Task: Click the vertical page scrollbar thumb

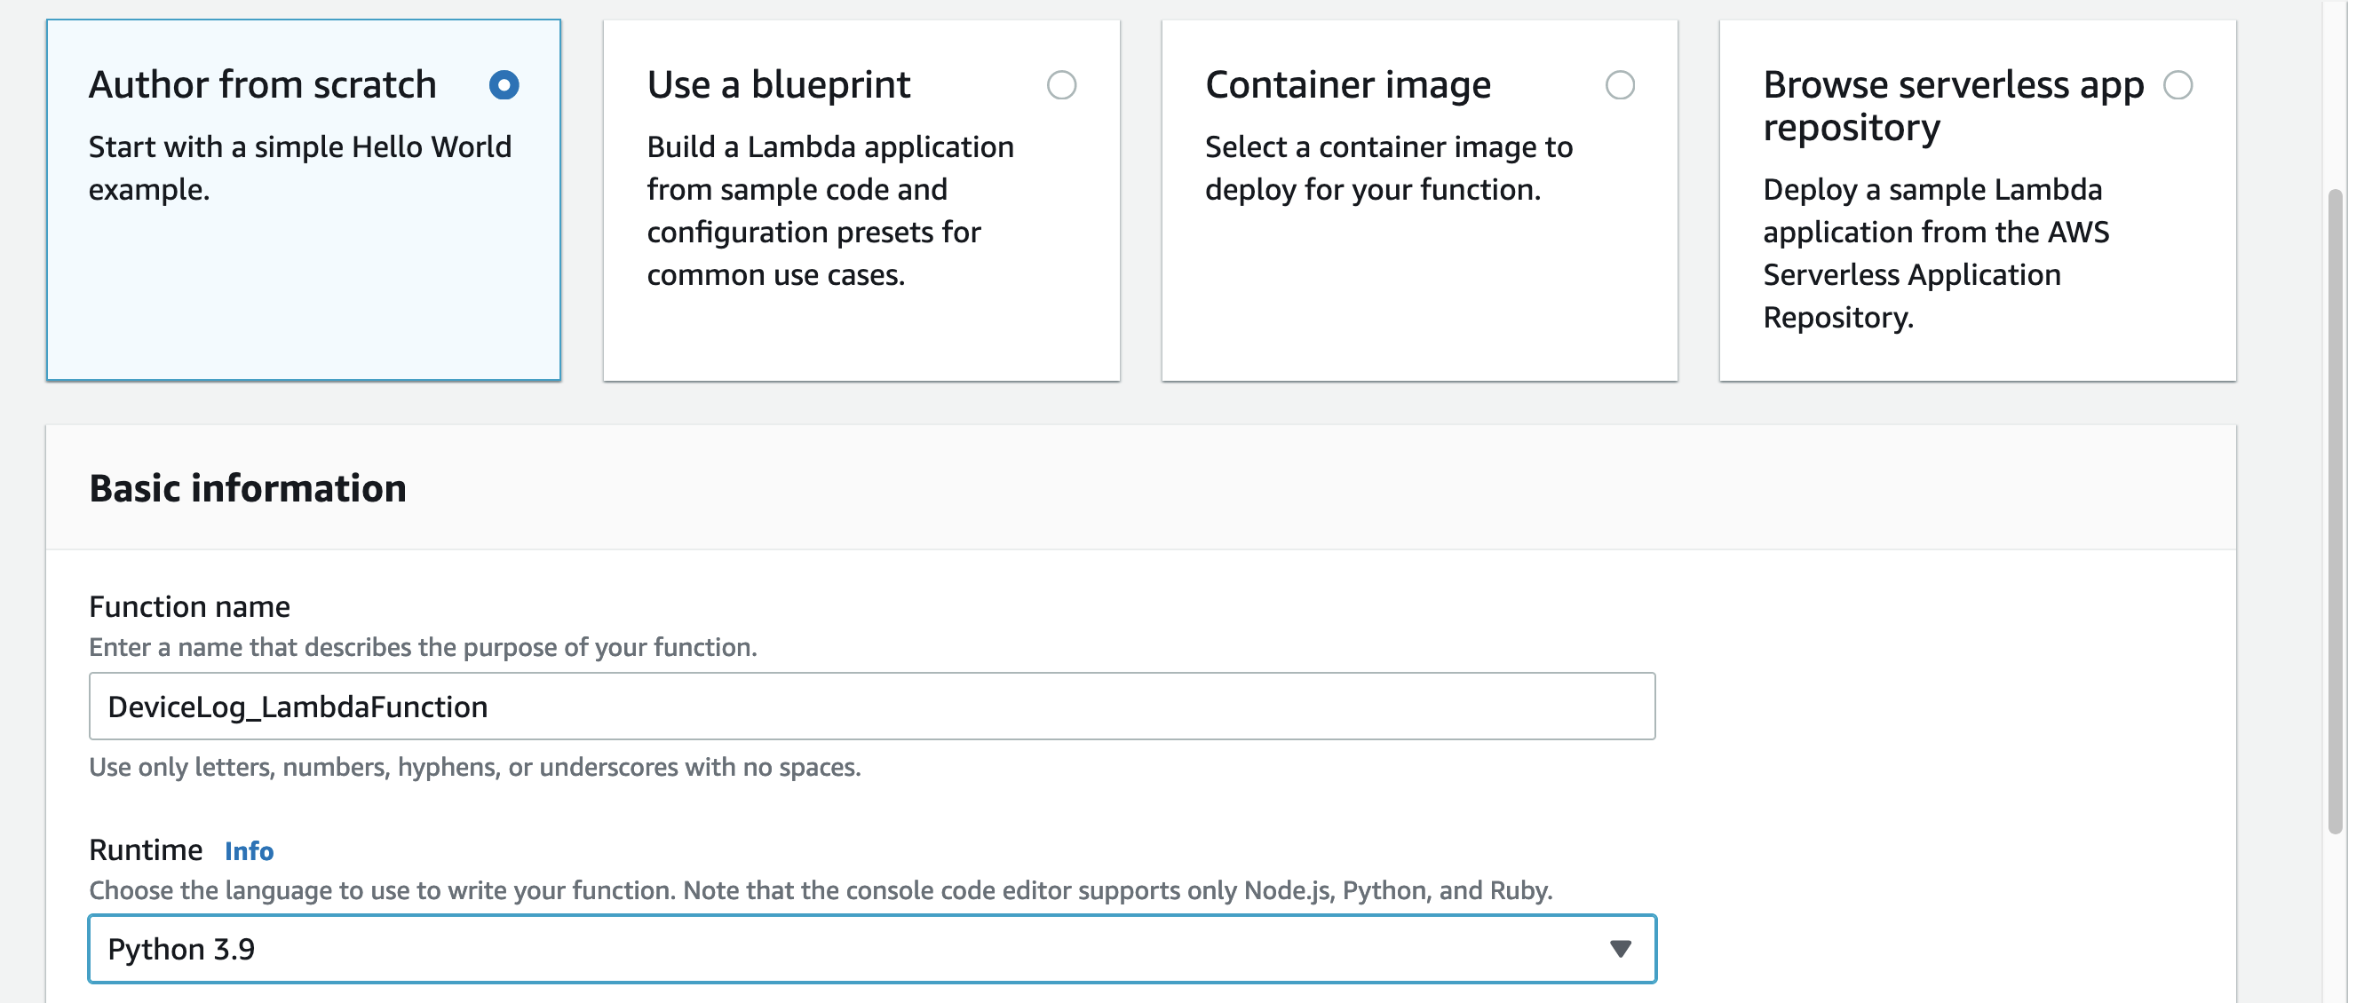Action: point(2335,511)
